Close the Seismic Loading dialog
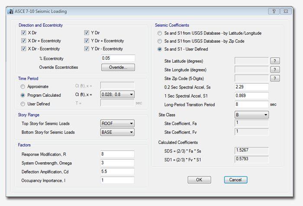The image size is (303, 206). pos(286,11)
